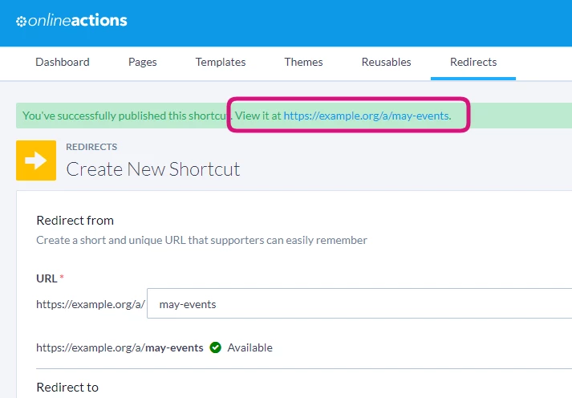Click the availability preview URL with bold may-events
This screenshot has width=572, height=398.
[x=120, y=347]
